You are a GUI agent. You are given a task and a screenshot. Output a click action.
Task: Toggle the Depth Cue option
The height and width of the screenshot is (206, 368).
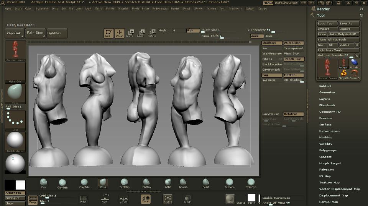pos(294,59)
